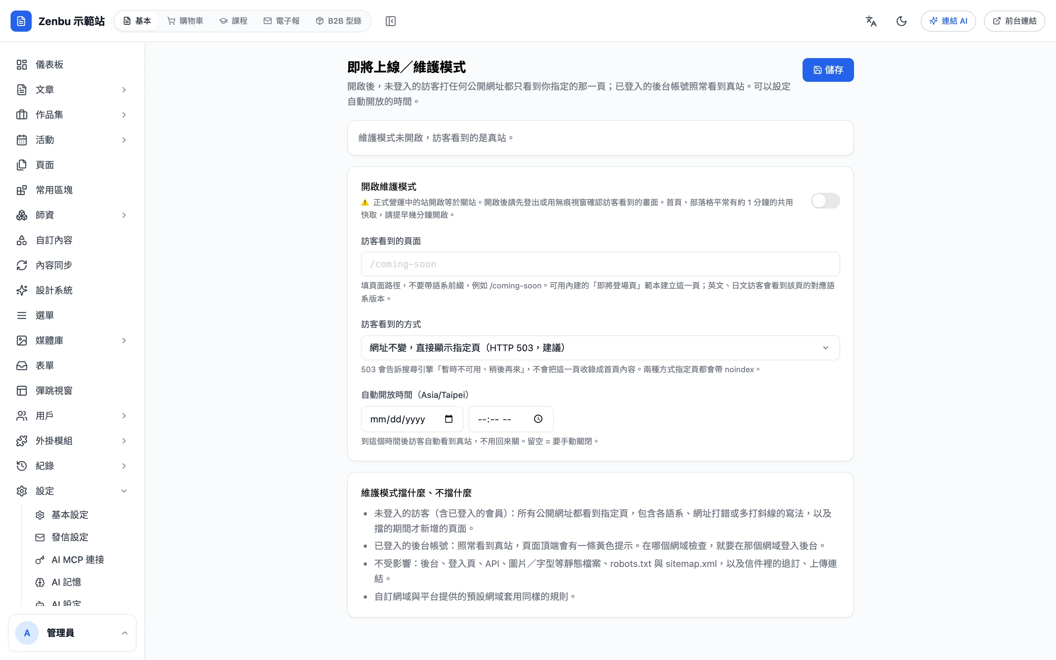Focus the /coming-soon page path field
The width and height of the screenshot is (1056, 660).
pos(600,264)
